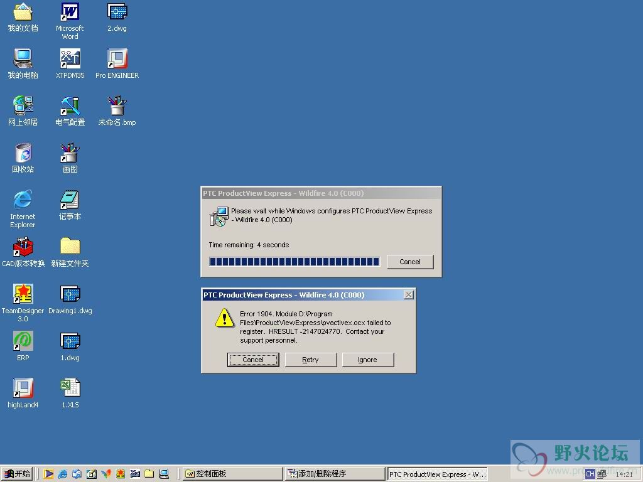Select the Microsoft Word desktop shortcut
Viewport: 643px width, 482px height.
[70, 21]
